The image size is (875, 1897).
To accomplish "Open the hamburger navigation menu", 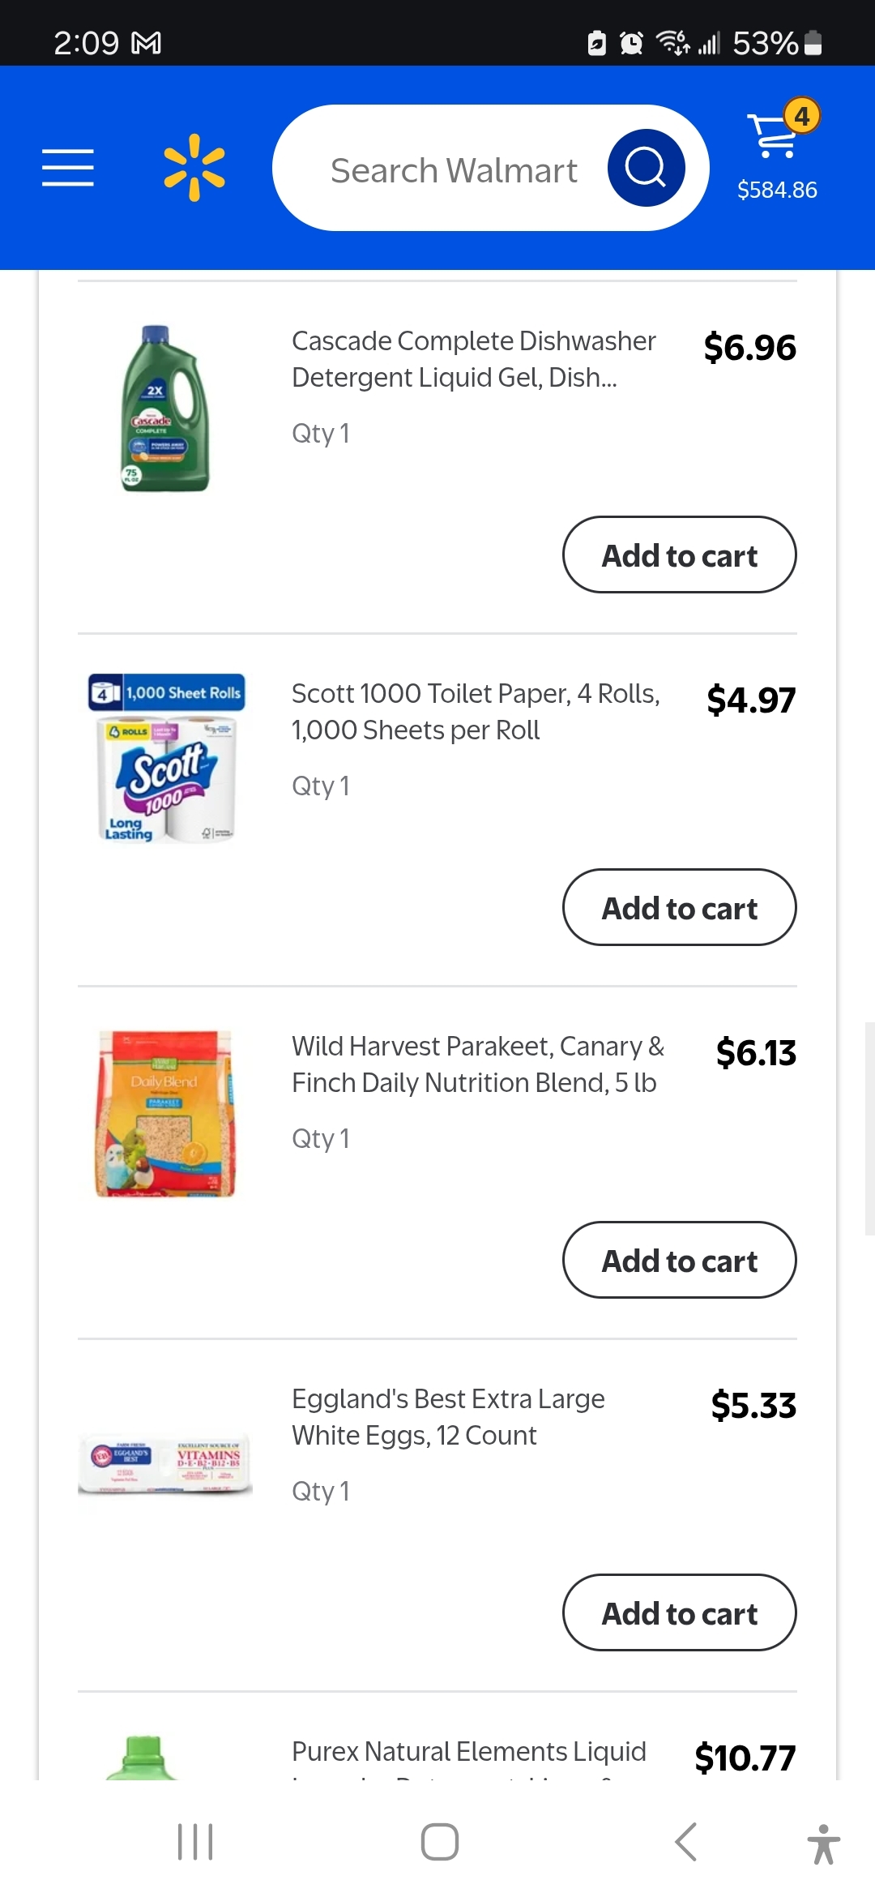I will pyautogui.click(x=68, y=168).
